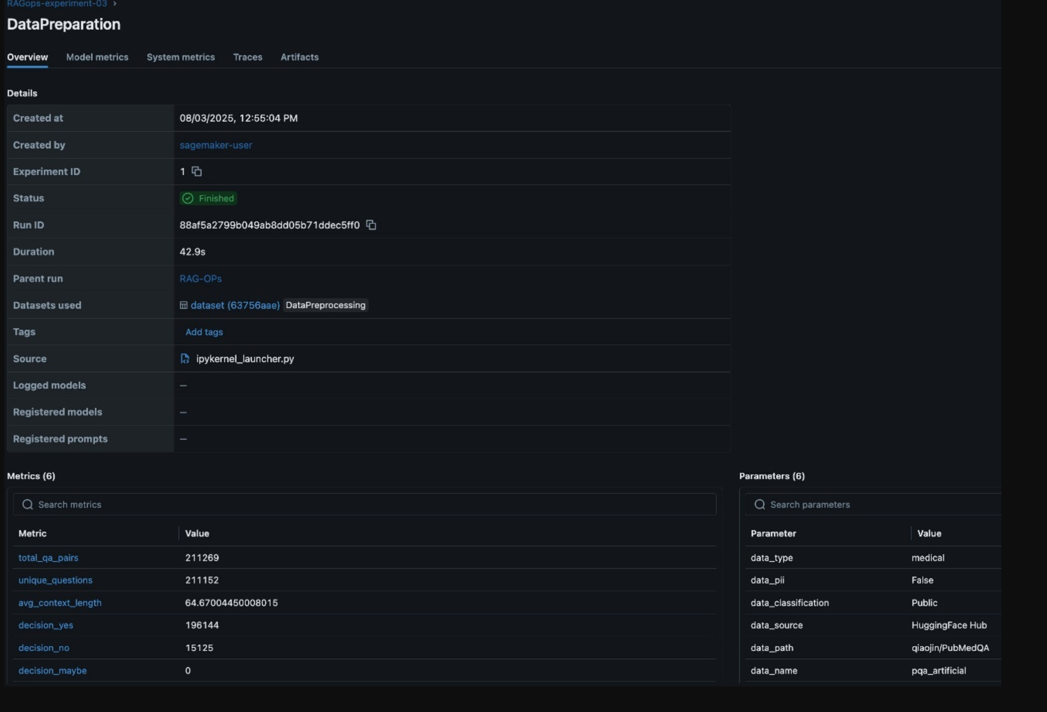1047x712 pixels.
Task: Open the Artifacts tab
Action: pos(299,57)
